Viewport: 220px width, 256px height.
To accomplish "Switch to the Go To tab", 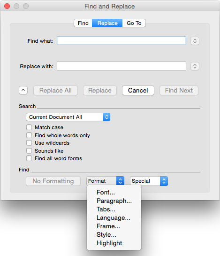I will pyautogui.click(x=134, y=23).
